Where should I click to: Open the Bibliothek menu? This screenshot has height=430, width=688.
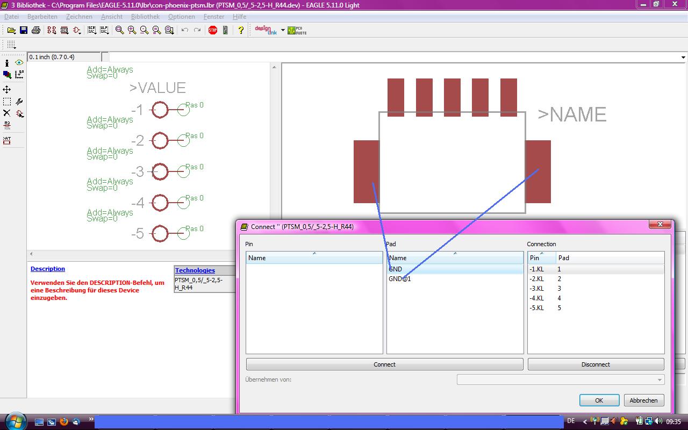pyautogui.click(x=145, y=17)
